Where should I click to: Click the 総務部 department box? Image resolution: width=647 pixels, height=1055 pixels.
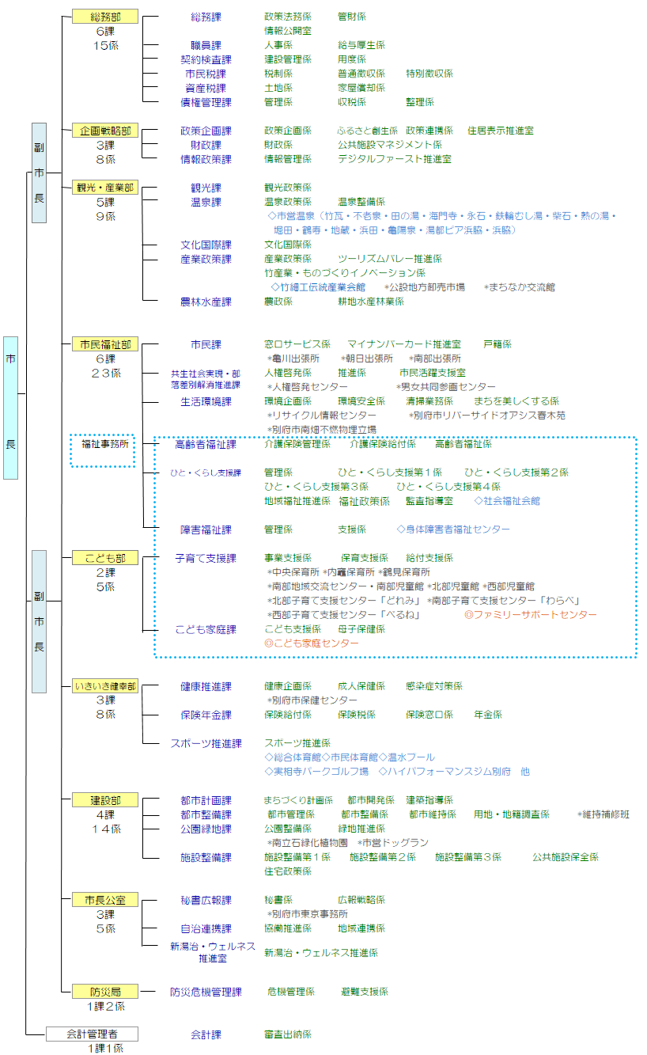point(105,17)
